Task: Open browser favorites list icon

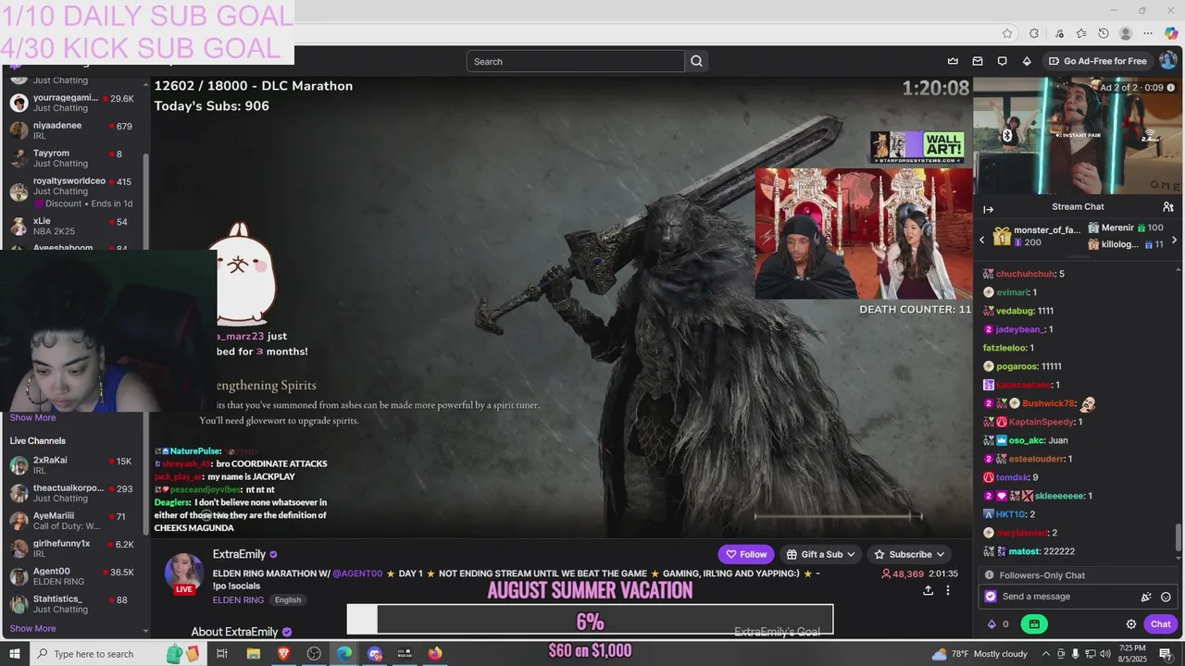Action: coord(1081,33)
